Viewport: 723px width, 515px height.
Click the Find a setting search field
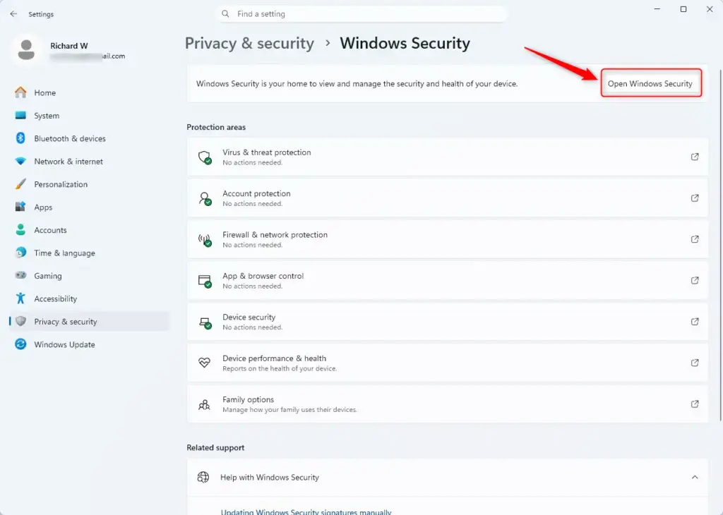tap(361, 14)
